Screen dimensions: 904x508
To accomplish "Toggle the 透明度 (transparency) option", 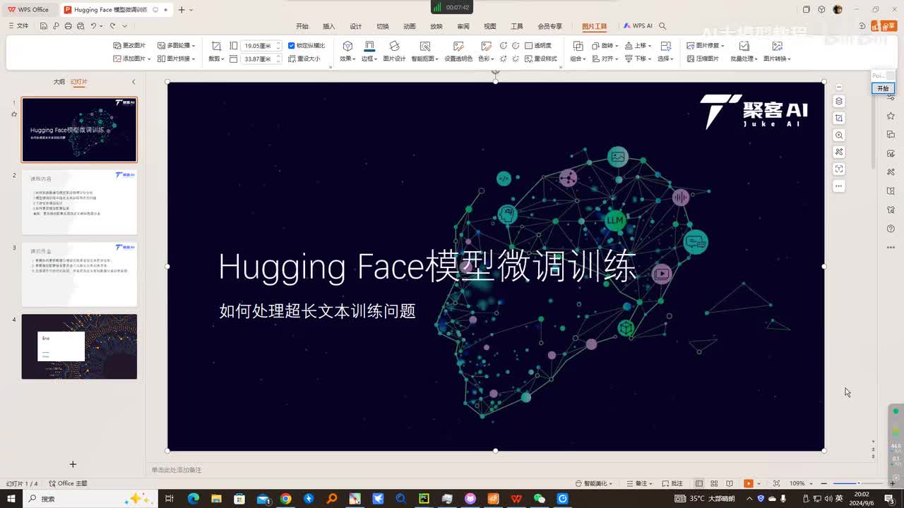I will pyautogui.click(x=538, y=45).
